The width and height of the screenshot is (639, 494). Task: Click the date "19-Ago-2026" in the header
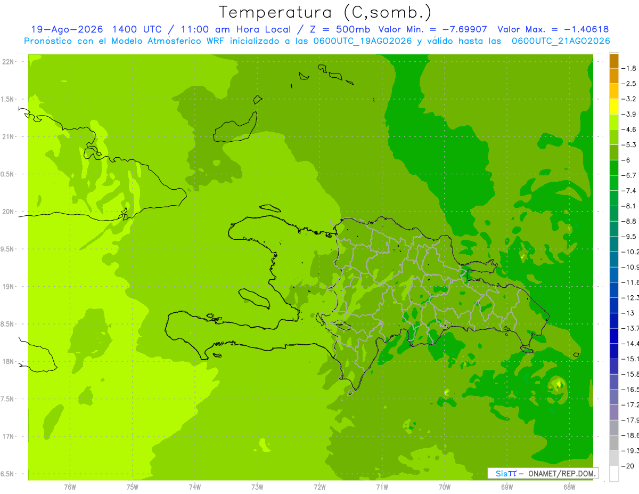pyautogui.click(x=67, y=29)
